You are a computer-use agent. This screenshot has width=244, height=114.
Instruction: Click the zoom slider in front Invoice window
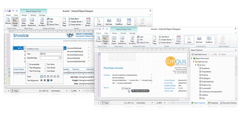tap(173, 103)
